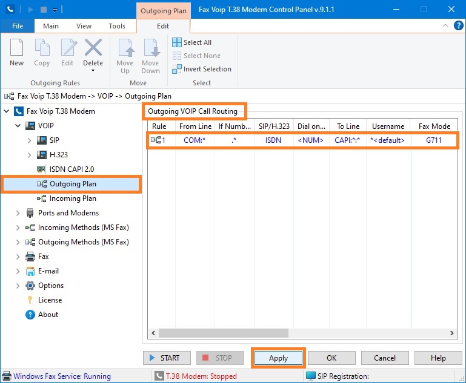Select the SIP item in the tree
The height and width of the screenshot is (383, 466).
click(x=55, y=140)
